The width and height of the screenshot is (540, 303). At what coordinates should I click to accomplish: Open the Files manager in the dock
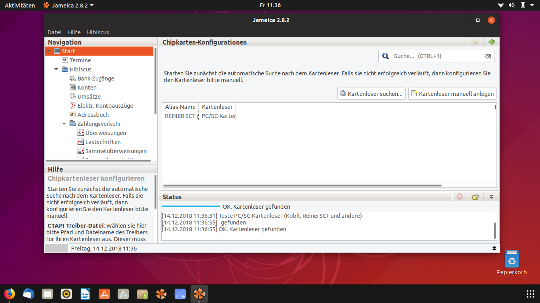47,294
